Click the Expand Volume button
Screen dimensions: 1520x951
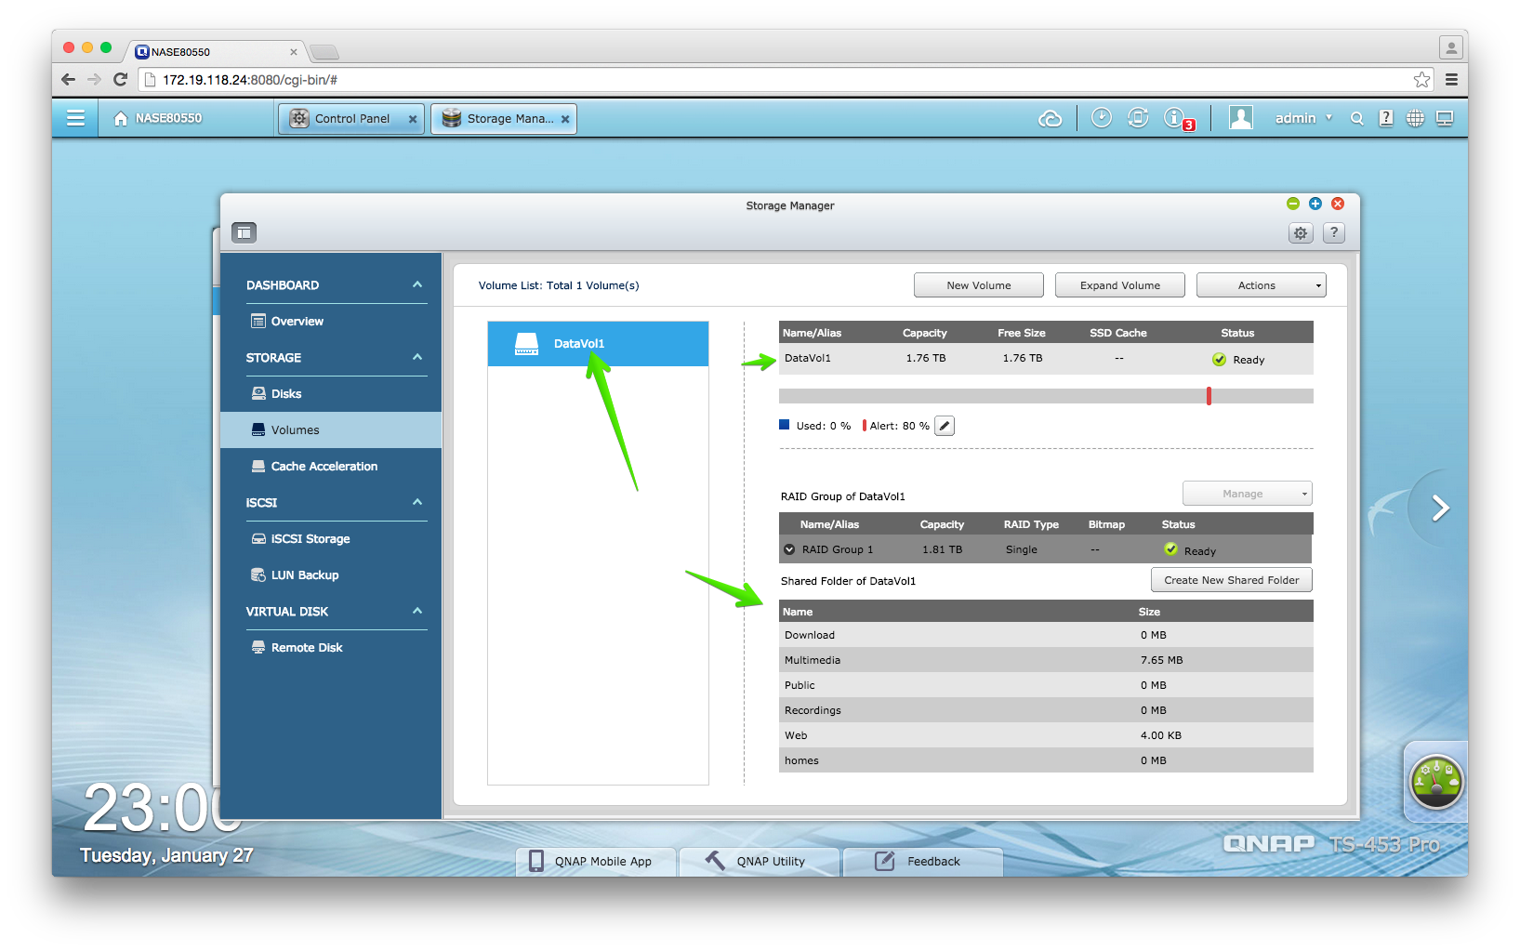pyautogui.click(x=1119, y=285)
